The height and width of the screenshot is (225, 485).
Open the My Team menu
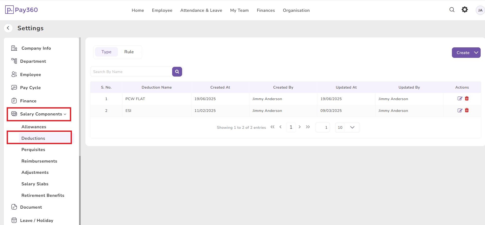239,10
